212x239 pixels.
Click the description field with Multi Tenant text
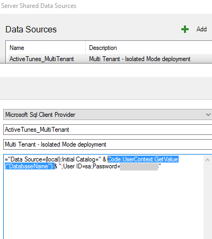108,144
